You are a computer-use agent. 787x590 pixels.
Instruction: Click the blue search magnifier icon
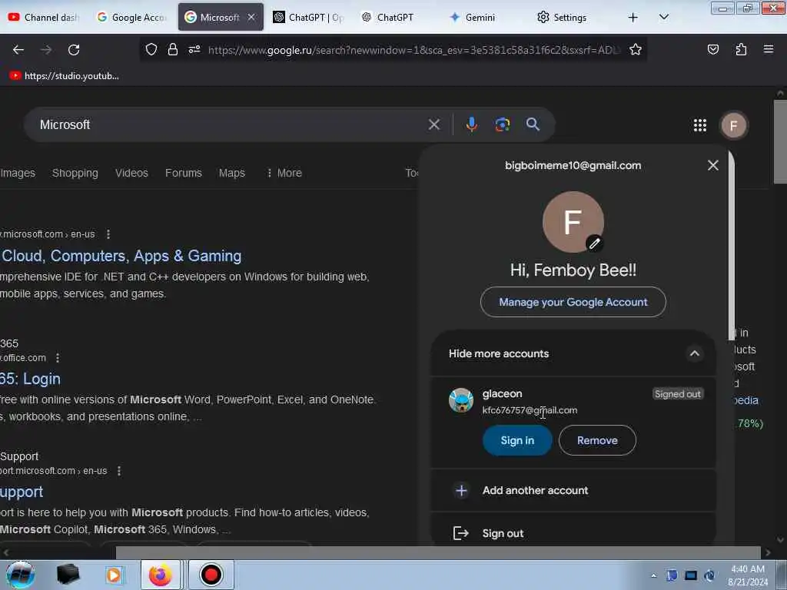(533, 124)
